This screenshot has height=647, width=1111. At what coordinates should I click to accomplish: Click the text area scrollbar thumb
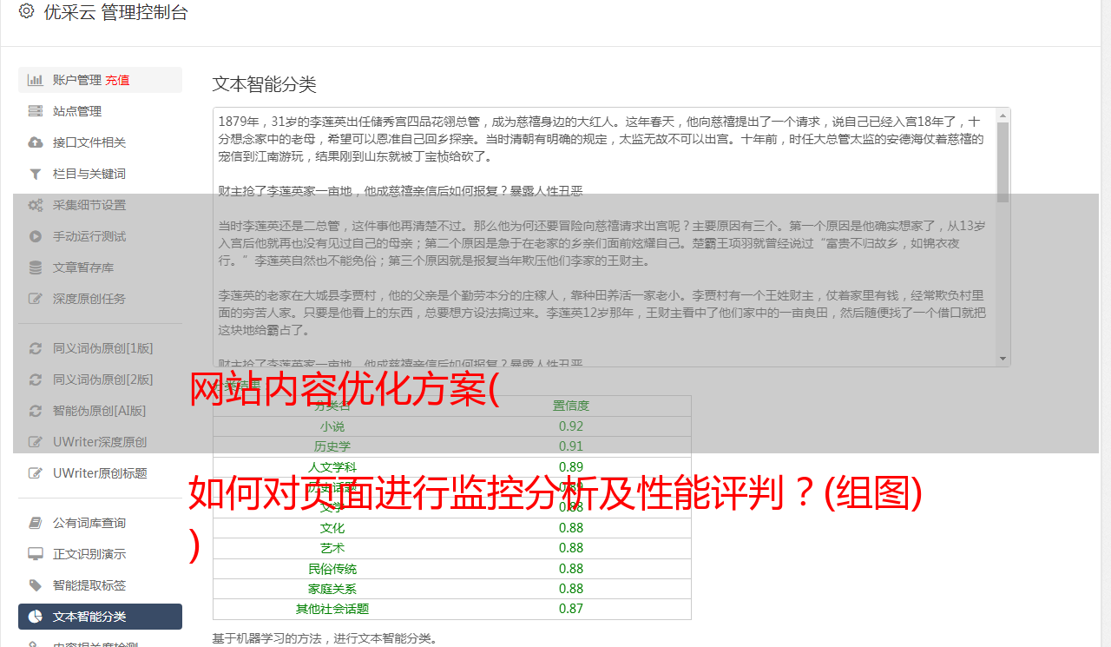[x=1003, y=162]
